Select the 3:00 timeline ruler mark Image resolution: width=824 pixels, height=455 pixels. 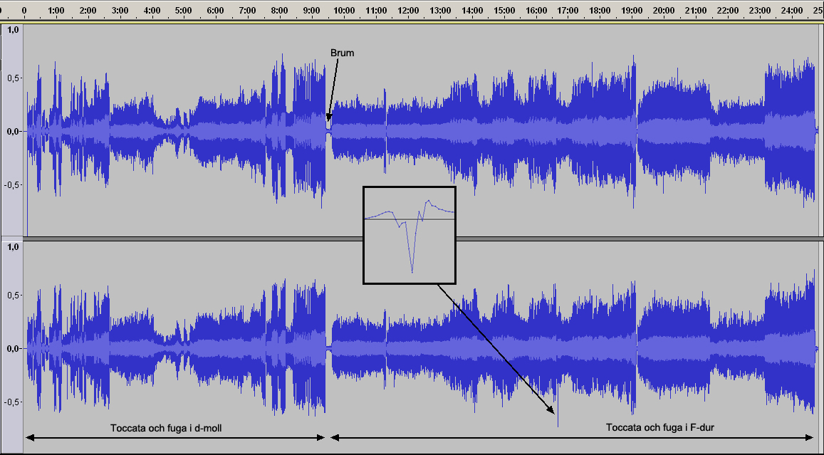pos(120,10)
